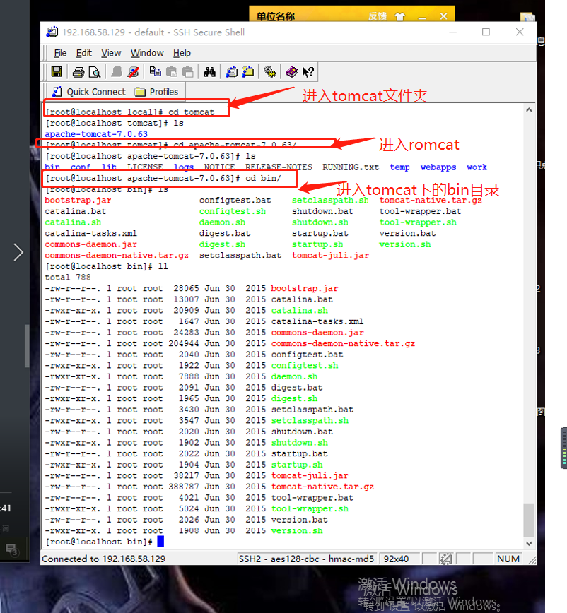567x613 pixels.
Task: Click the terminal scrollbar down arrow
Action: tap(529, 543)
